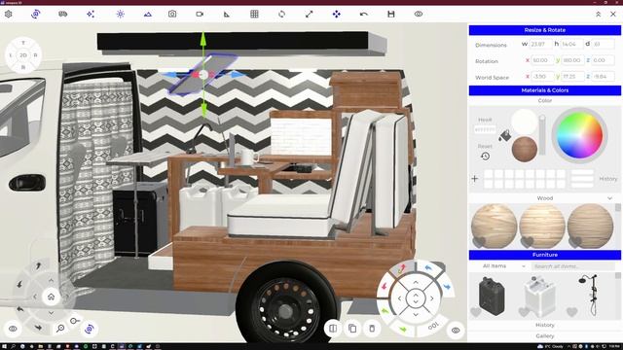The height and width of the screenshot is (350, 623).
Task: Click the Dimensions height h field
Action: (x=571, y=44)
